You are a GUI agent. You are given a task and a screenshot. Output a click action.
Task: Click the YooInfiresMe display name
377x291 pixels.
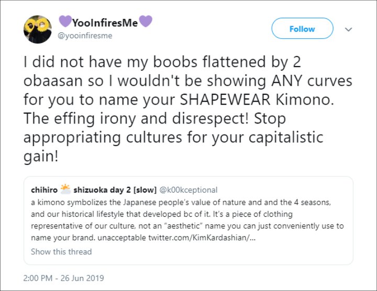click(105, 23)
